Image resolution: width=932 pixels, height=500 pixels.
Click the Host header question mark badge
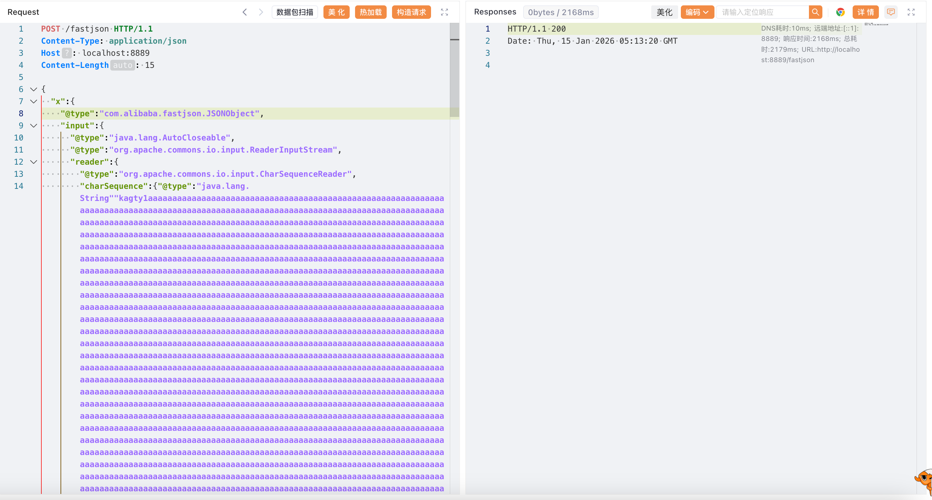tap(67, 53)
